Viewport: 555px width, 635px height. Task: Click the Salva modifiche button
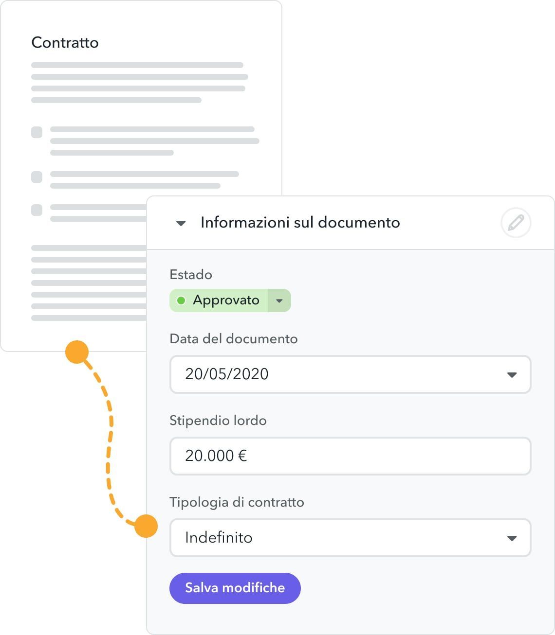click(235, 588)
